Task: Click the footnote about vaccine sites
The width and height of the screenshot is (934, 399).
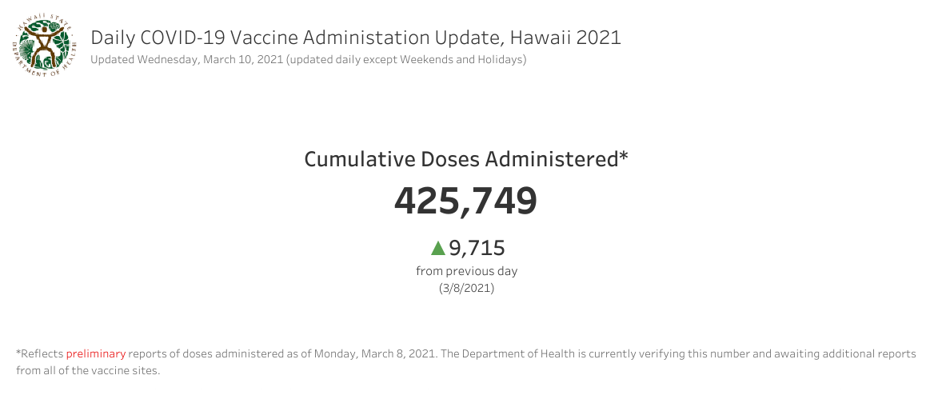Action: click(x=466, y=362)
